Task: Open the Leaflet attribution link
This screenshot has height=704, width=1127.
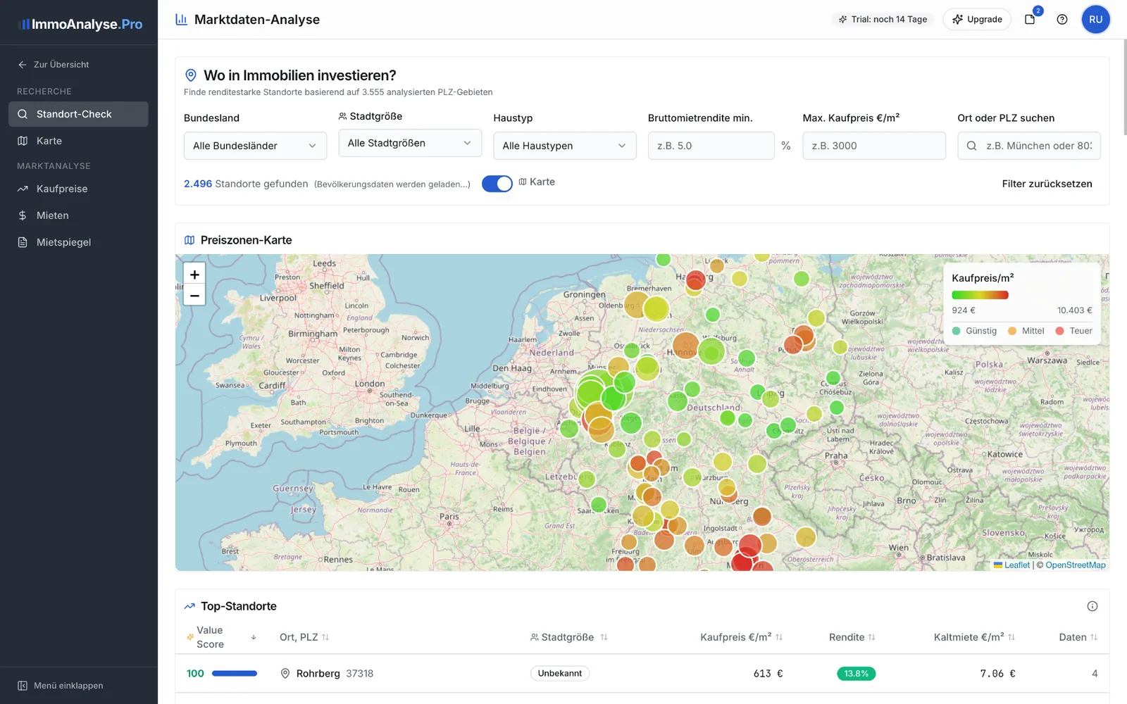Action: (1016, 565)
